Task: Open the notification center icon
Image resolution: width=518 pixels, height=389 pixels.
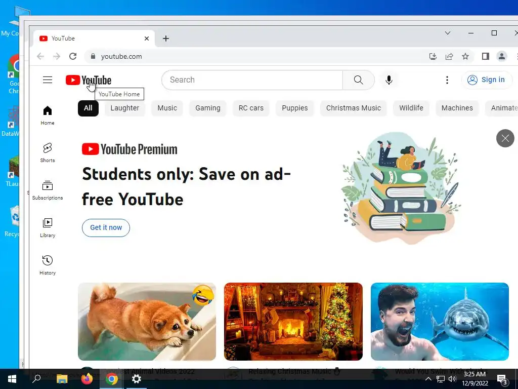Action: point(502,380)
